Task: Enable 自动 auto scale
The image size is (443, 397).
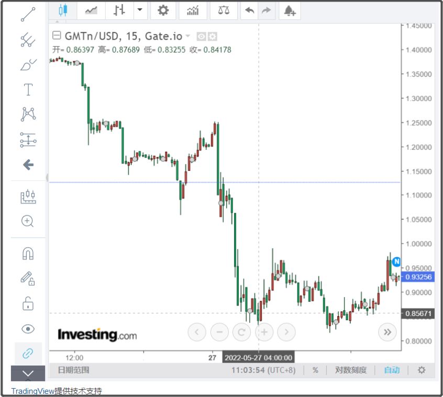Action: [392, 370]
